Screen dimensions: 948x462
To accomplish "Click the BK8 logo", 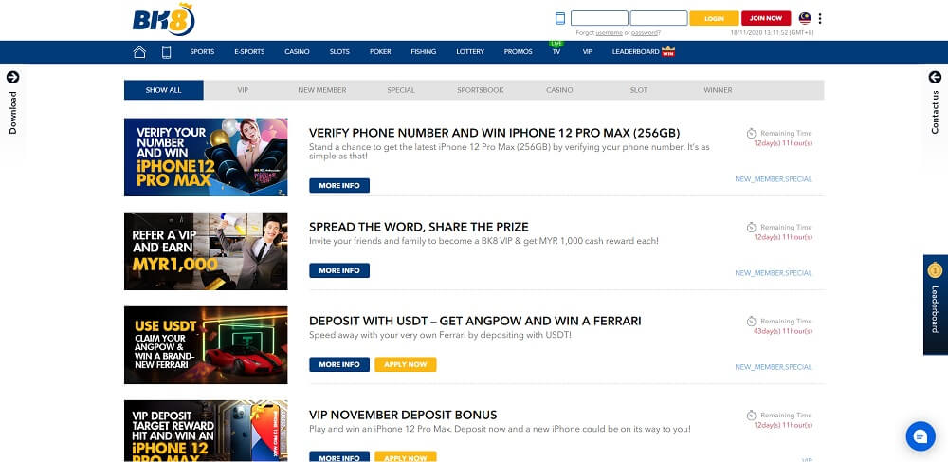I will click(x=163, y=20).
